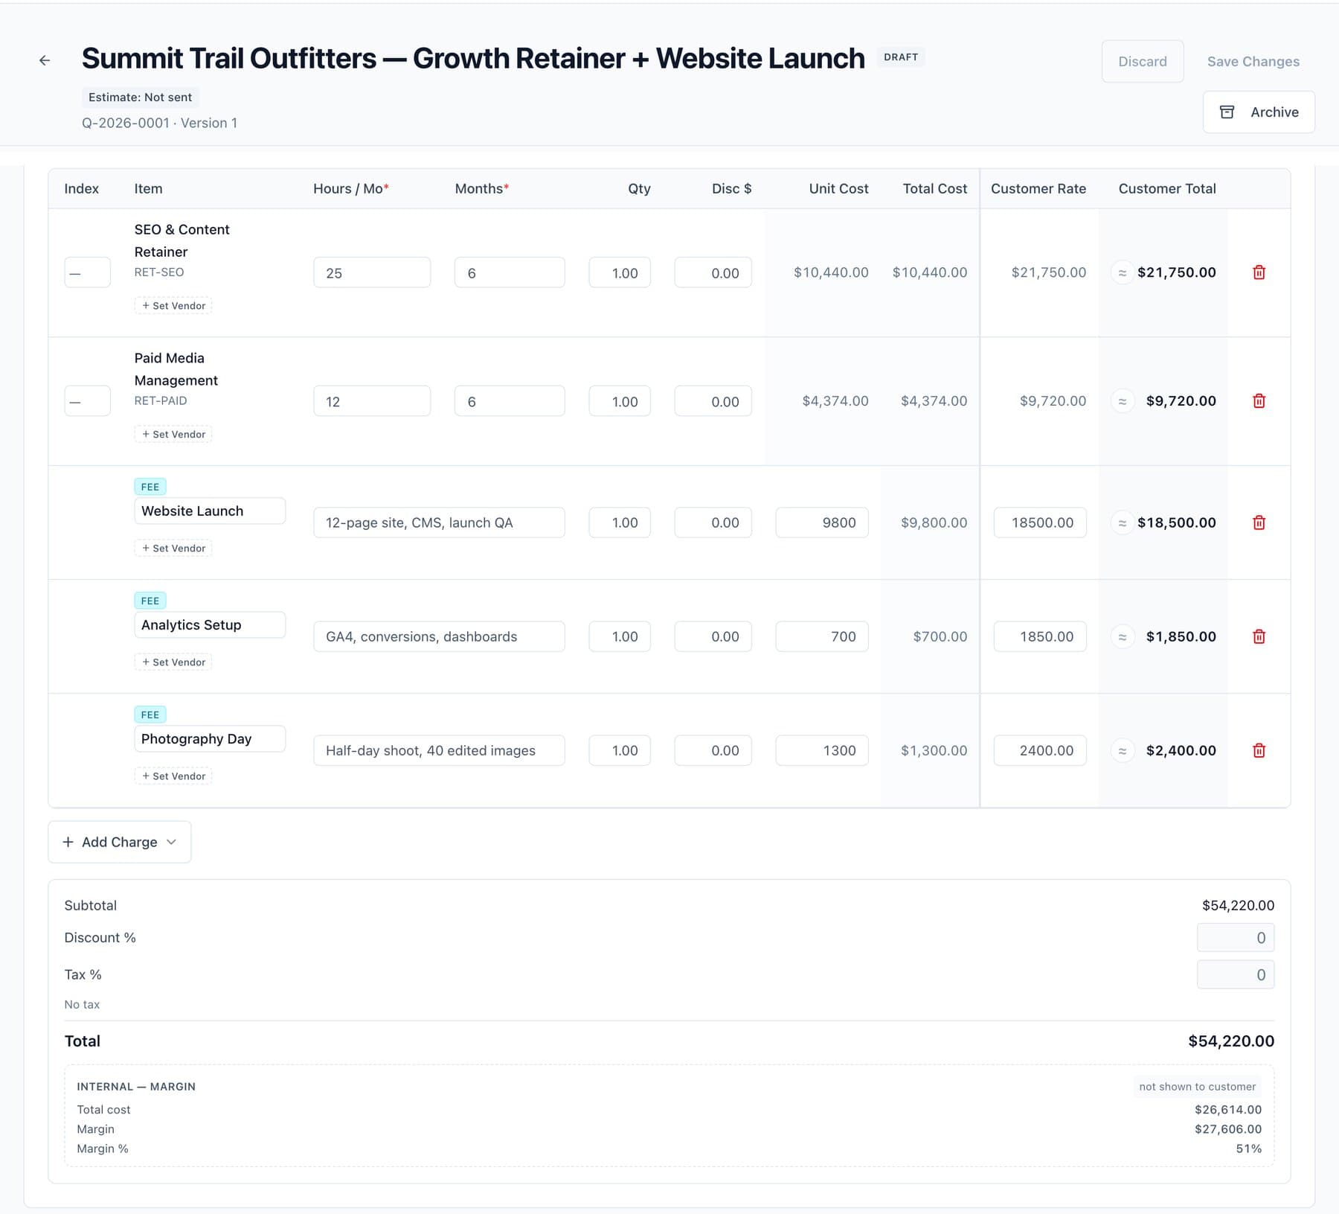Click total cost value $26,614.00
This screenshot has height=1214, width=1339.
1228,1110
